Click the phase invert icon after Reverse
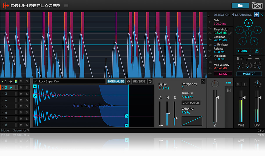The height and width of the screenshot is (156, 265). pyautogui.click(x=150, y=81)
